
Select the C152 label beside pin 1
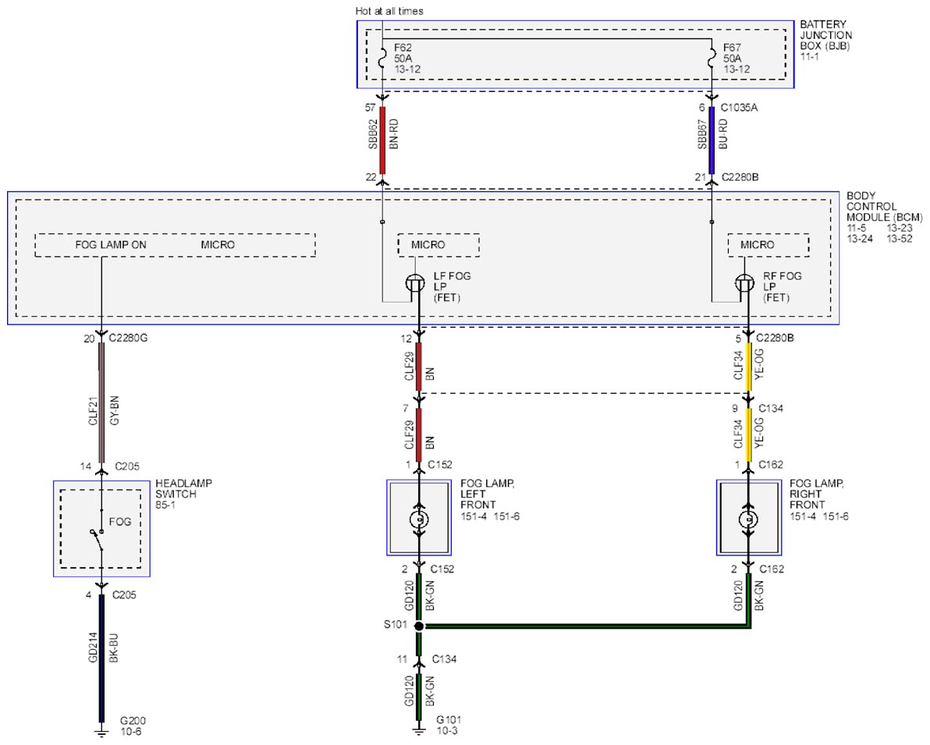[440, 464]
